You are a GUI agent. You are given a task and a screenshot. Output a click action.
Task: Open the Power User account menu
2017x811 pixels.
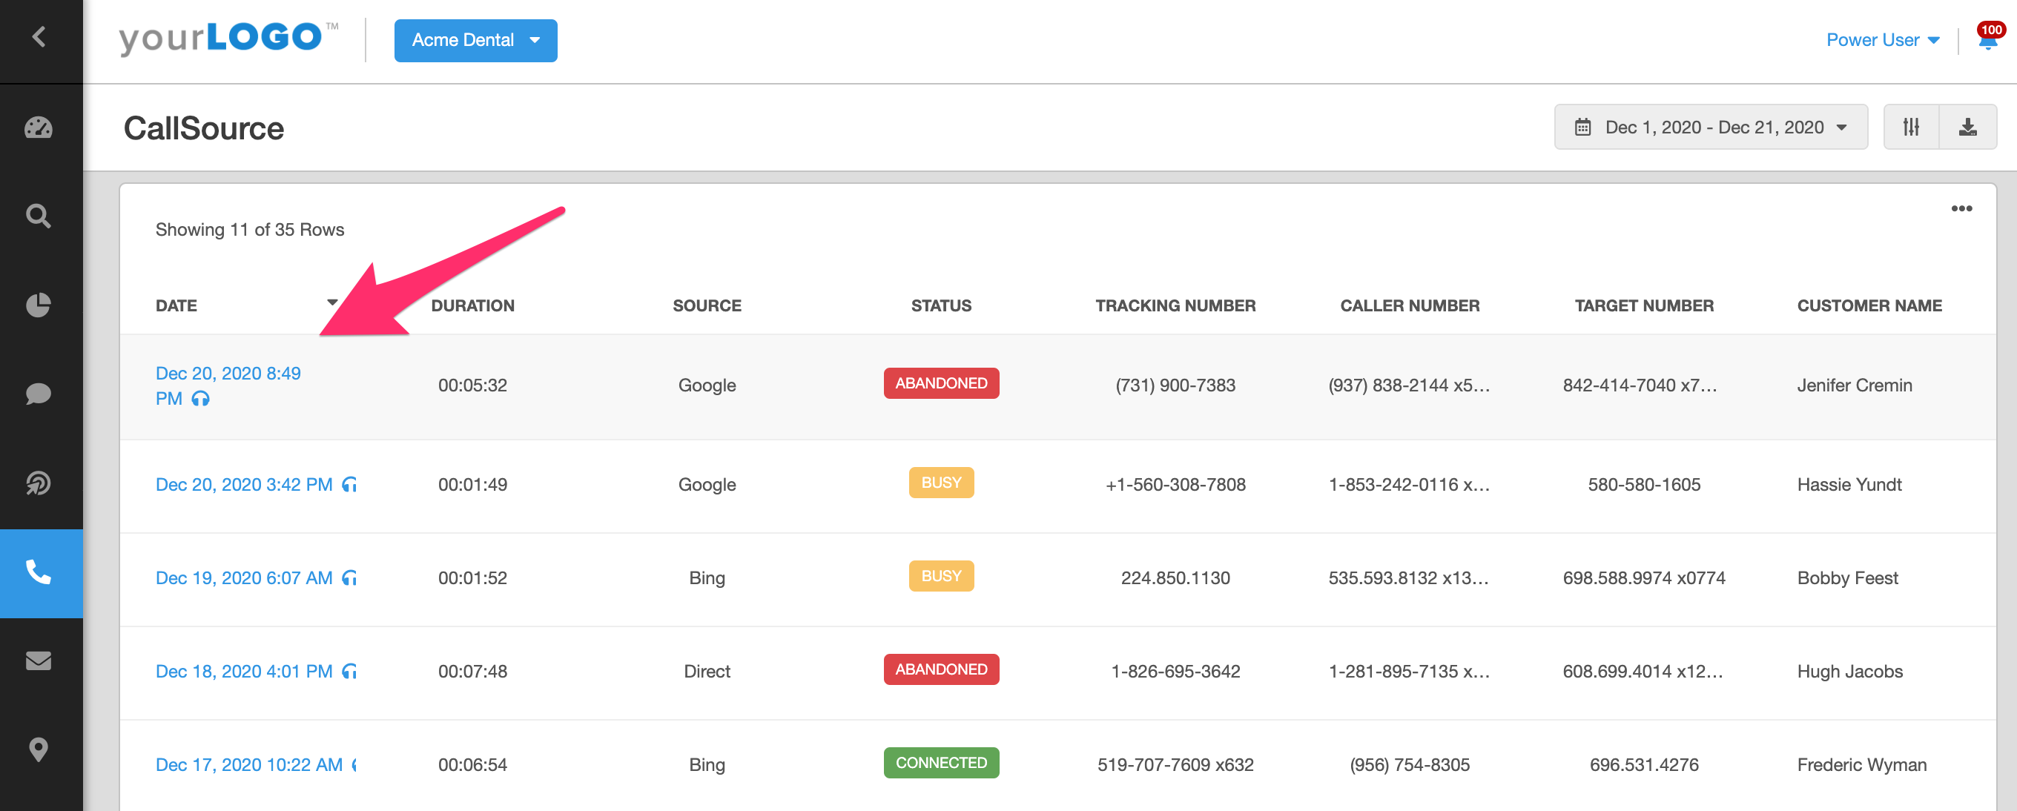click(x=1881, y=40)
